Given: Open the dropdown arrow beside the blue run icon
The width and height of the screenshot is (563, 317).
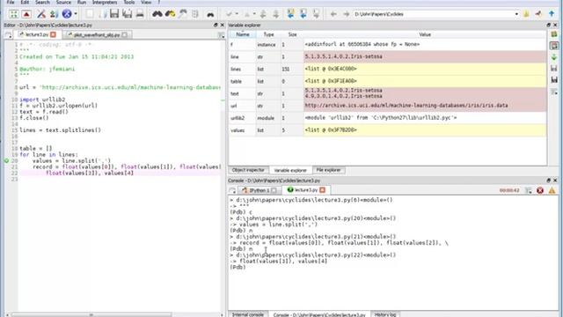Looking at the screenshot, I should pyautogui.click(x=76, y=14).
